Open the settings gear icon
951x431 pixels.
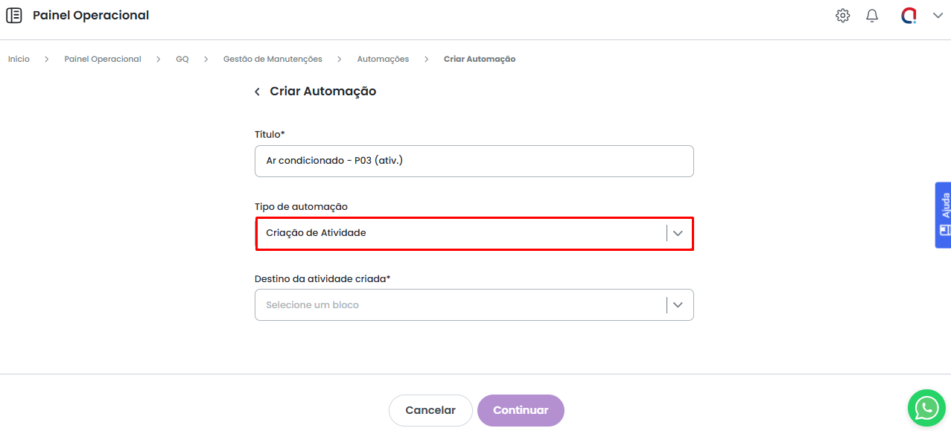(842, 16)
